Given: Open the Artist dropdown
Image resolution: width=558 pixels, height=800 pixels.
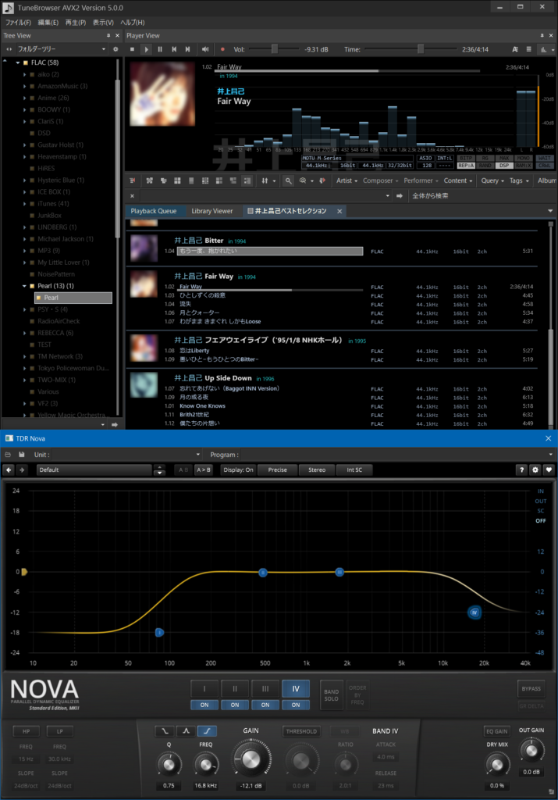Looking at the screenshot, I should tap(347, 180).
